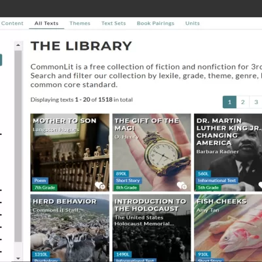Click the 5th Grade label
Image resolution: width=262 pixels, height=262 pixels.
click(208, 187)
